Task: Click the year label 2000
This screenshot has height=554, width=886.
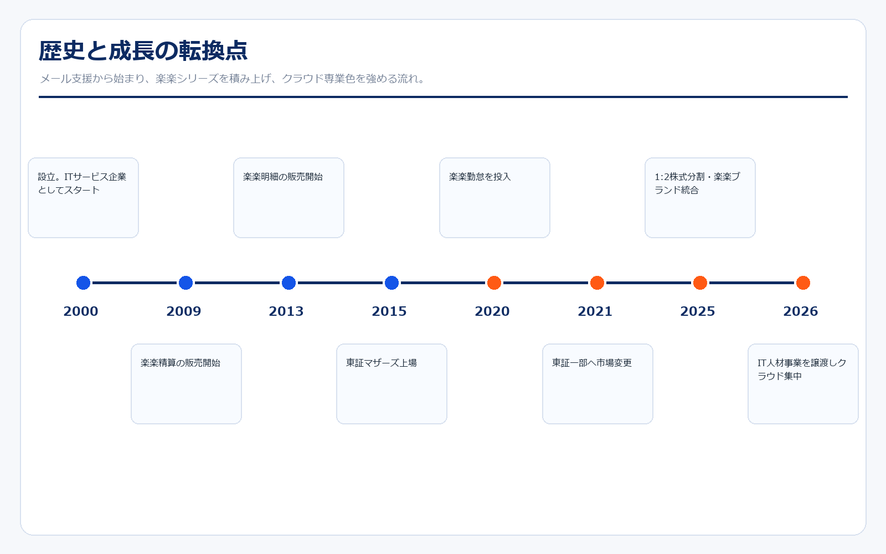Action: 81,311
